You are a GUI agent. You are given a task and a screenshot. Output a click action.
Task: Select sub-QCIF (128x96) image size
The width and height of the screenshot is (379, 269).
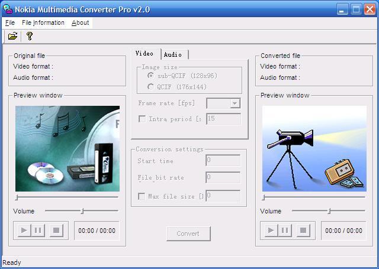coord(151,76)
